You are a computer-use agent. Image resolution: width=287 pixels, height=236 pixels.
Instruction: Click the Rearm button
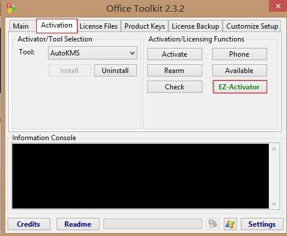pyautogui.click(x=175, y=71)
